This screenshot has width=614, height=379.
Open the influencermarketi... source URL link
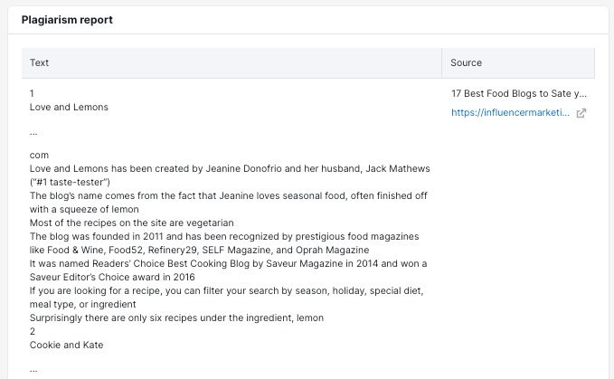coord(510,113)
